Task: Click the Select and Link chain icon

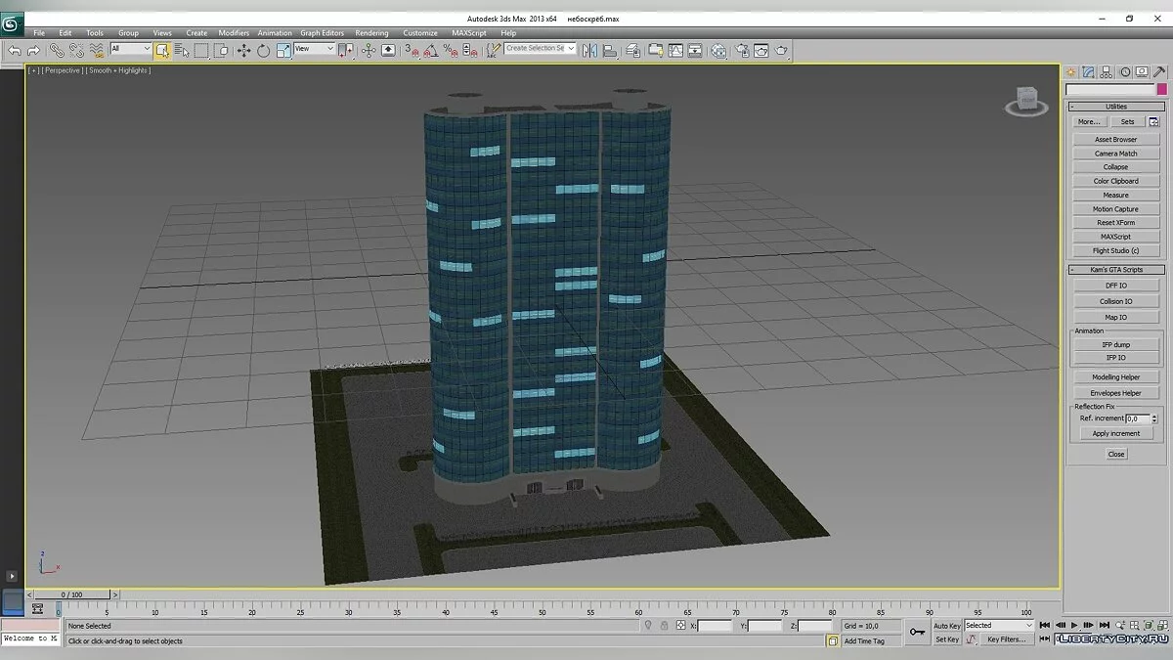Action: click(x=57, y=50)
